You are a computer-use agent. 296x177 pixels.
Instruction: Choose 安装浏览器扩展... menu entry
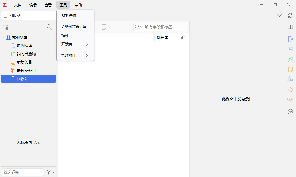(x=75, y=27)
